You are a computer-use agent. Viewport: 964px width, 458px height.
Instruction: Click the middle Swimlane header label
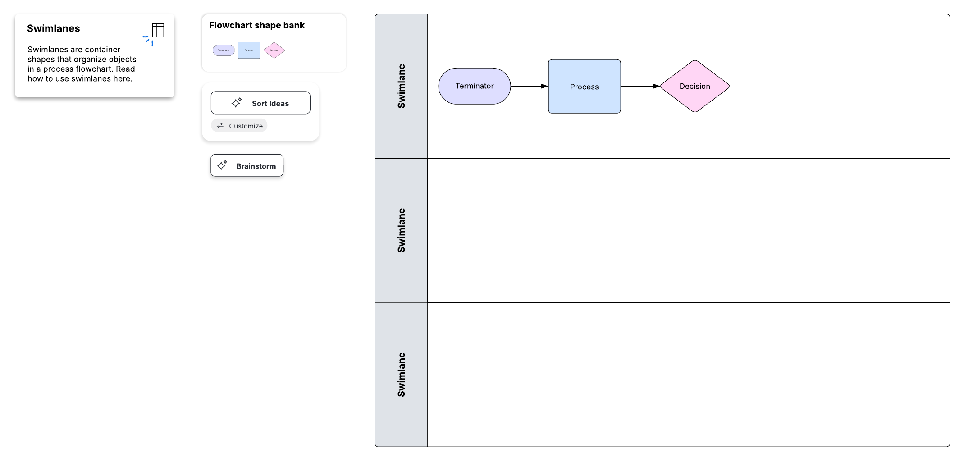click(x=401, y=230)
